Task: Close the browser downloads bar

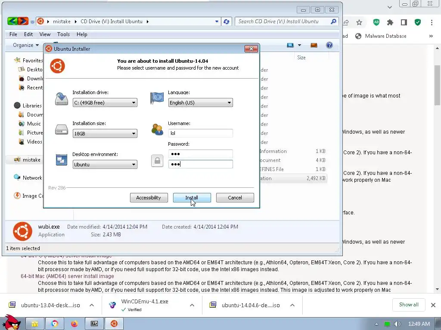Action: coord(433,305)
